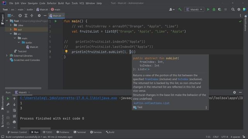Viewport: 248px width, 139px height.
Task: Collapse the src folder
Action: point(11,34)
